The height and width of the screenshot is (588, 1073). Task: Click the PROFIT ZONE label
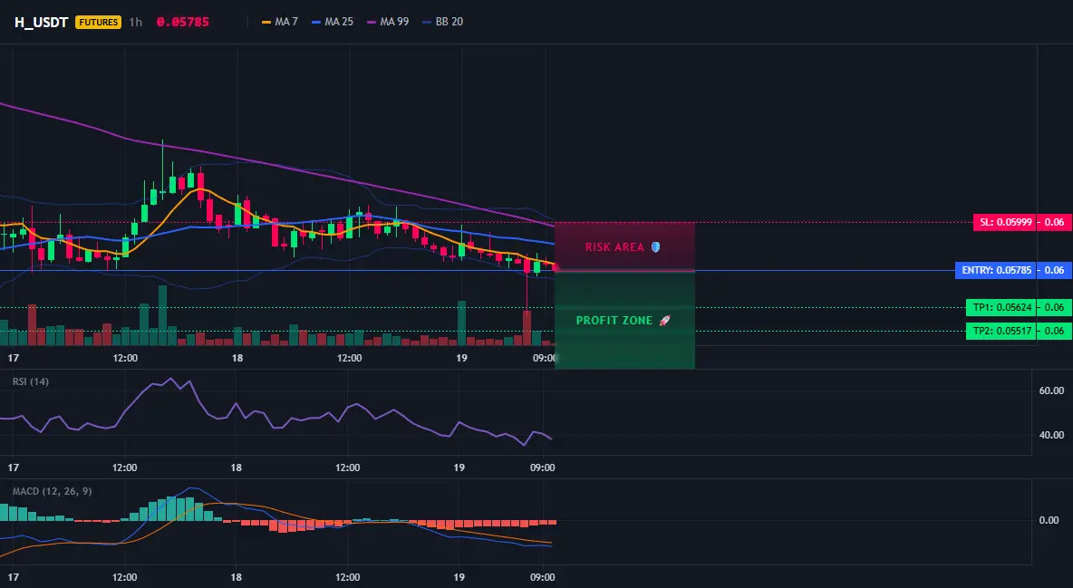(x=614, y=321)
